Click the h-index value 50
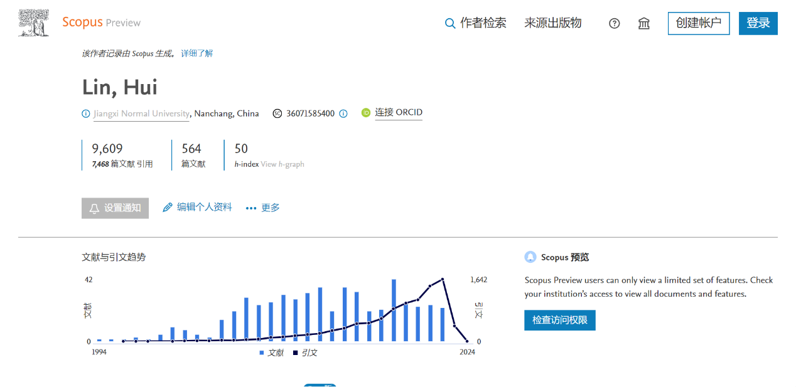This screenshot has height=387, width=796. (x=241, y=149)
